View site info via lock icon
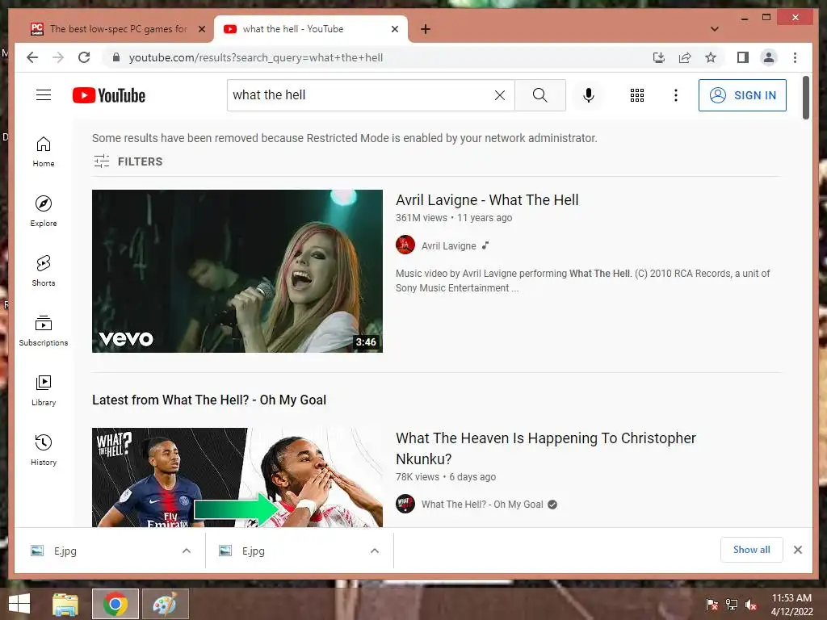Viewport: 827px width, 620px height. (116, 57)
